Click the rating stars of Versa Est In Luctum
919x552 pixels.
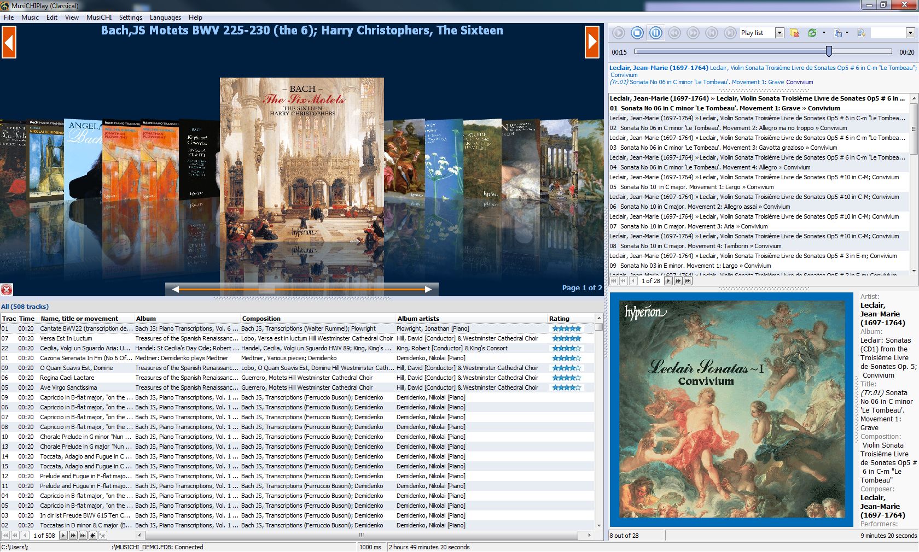coord(567,338)
